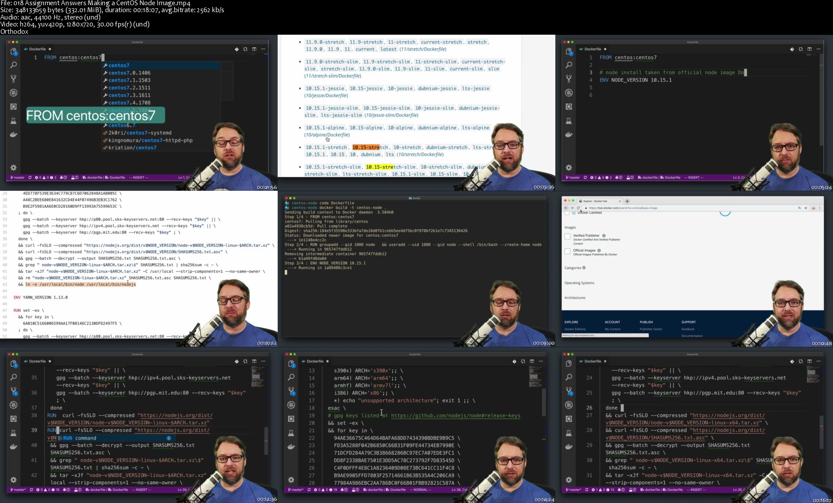Toggle Verified Publisher filter checkbox

click(24, 122)
